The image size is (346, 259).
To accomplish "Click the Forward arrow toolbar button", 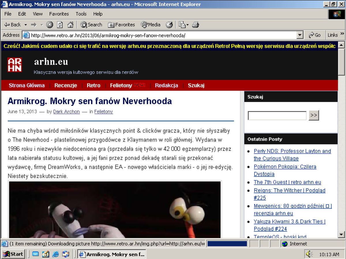I will coord(34,25).
